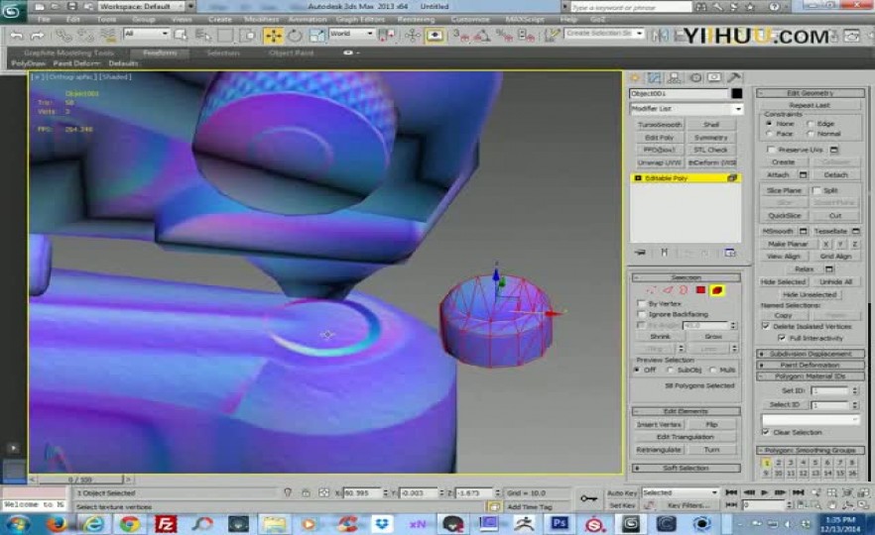Select Element sub-object level icon
The height and width of the screenshot is (535, 875).
(717, 290)
